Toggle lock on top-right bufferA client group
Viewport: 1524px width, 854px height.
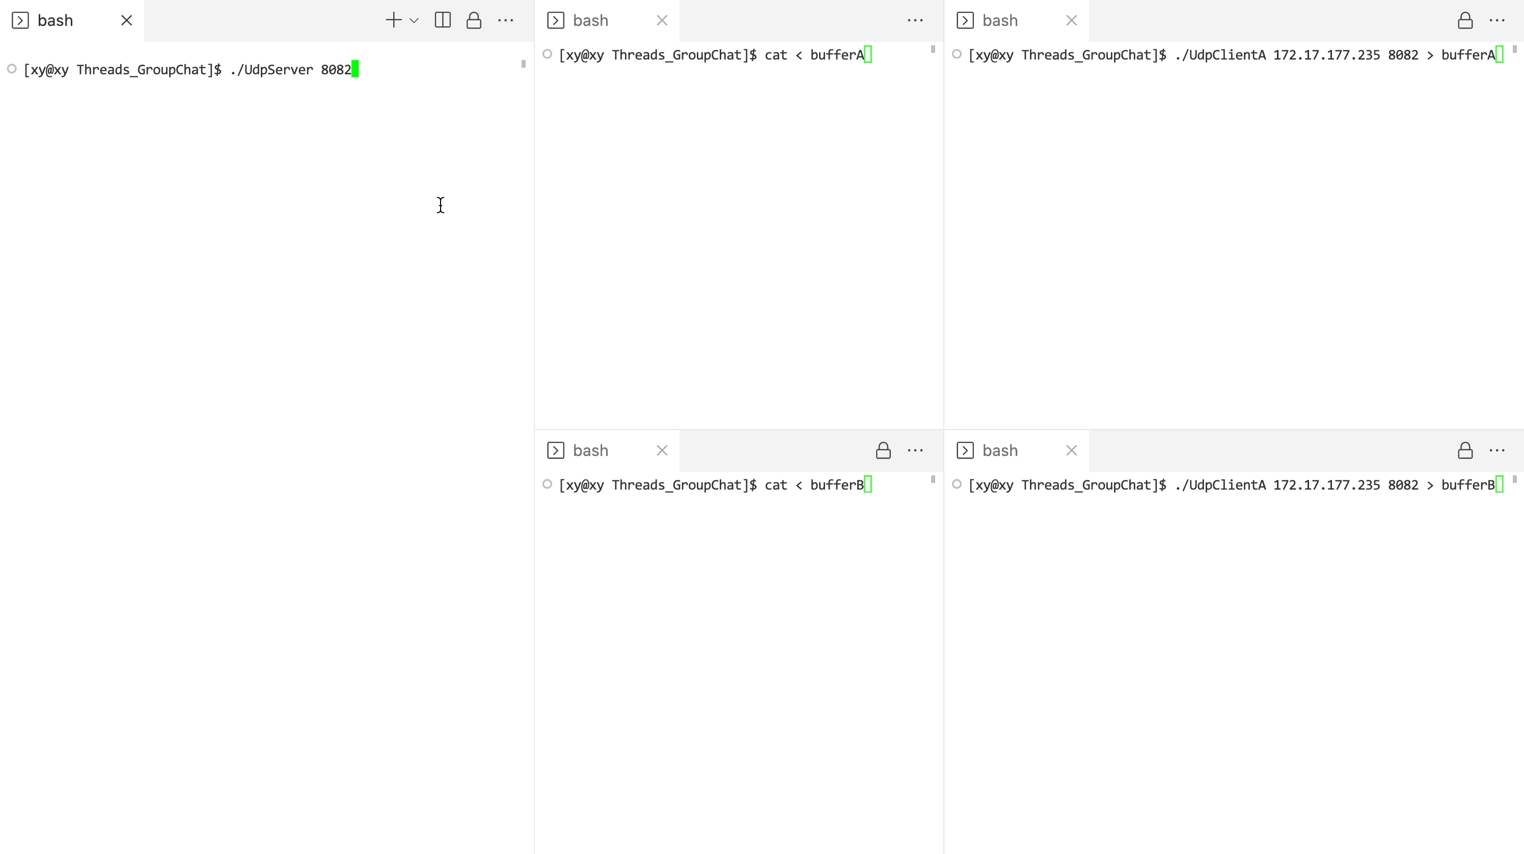pos(1465,21)
